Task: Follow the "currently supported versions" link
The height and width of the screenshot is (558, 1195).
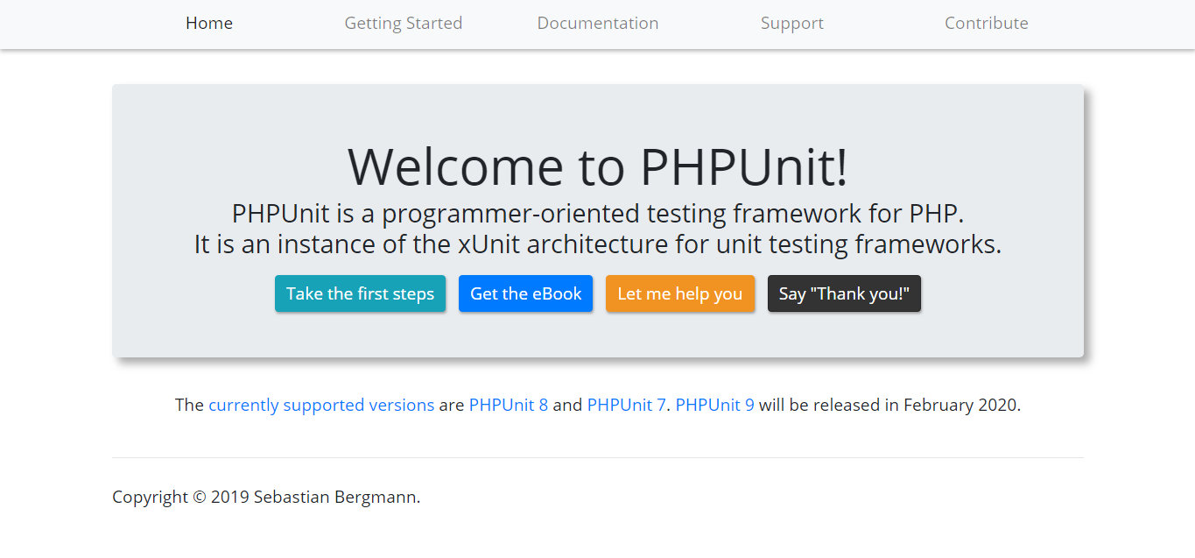Action: point(321,405)
